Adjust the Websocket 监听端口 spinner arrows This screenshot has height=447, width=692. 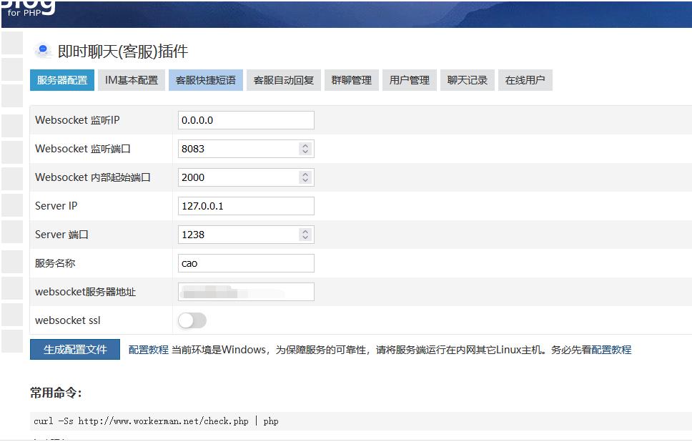(305, 149)
